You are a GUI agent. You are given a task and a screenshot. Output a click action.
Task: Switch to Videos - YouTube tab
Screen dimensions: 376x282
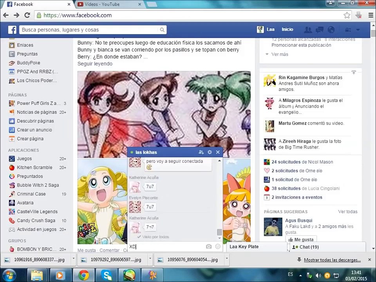109,4
